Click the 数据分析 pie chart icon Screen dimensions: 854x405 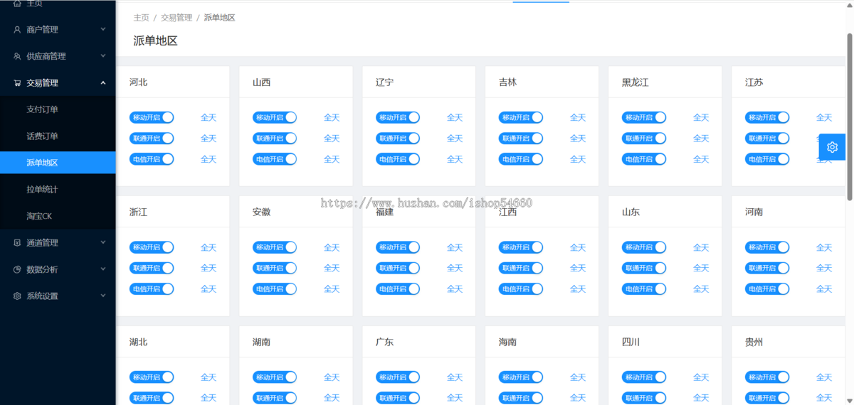(x=17, y=270)
